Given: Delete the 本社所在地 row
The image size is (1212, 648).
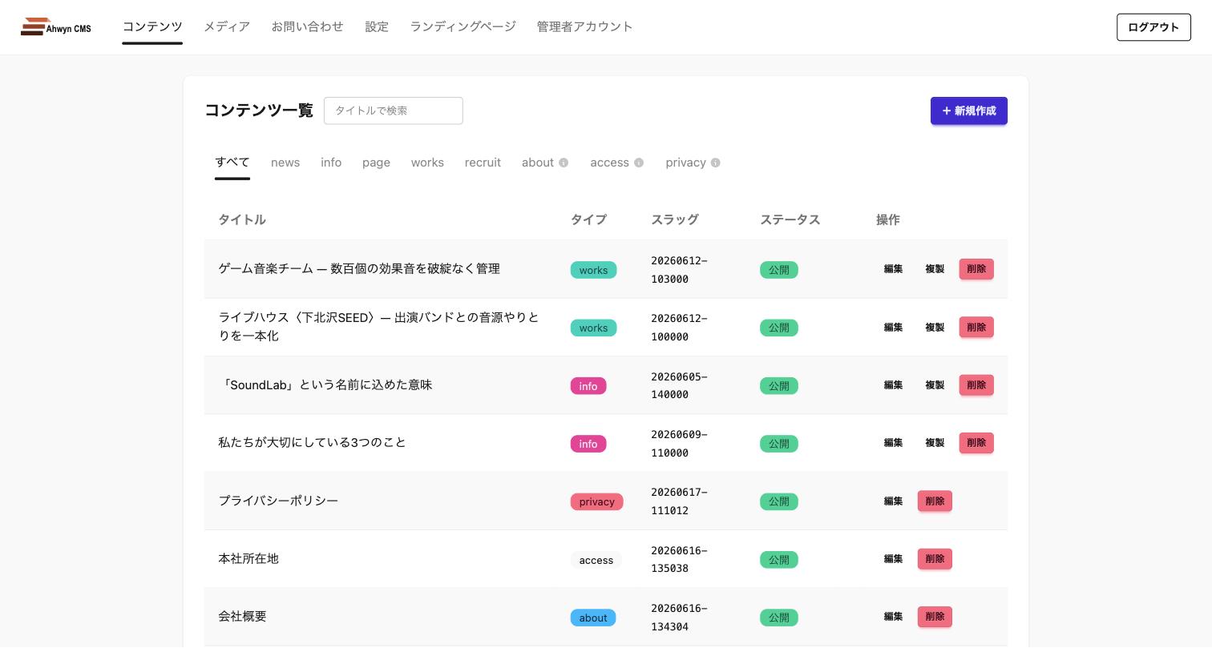Looking at the screenshot, I should [935, 559].
